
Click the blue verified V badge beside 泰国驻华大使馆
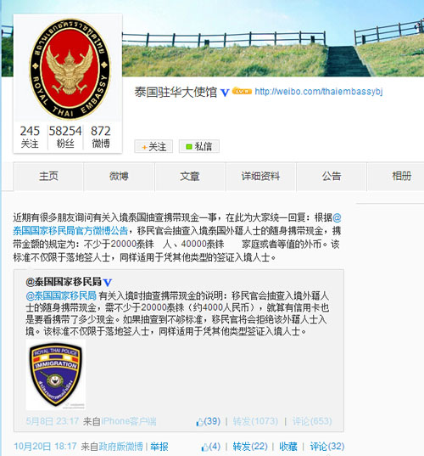click(x=225, y=93)
